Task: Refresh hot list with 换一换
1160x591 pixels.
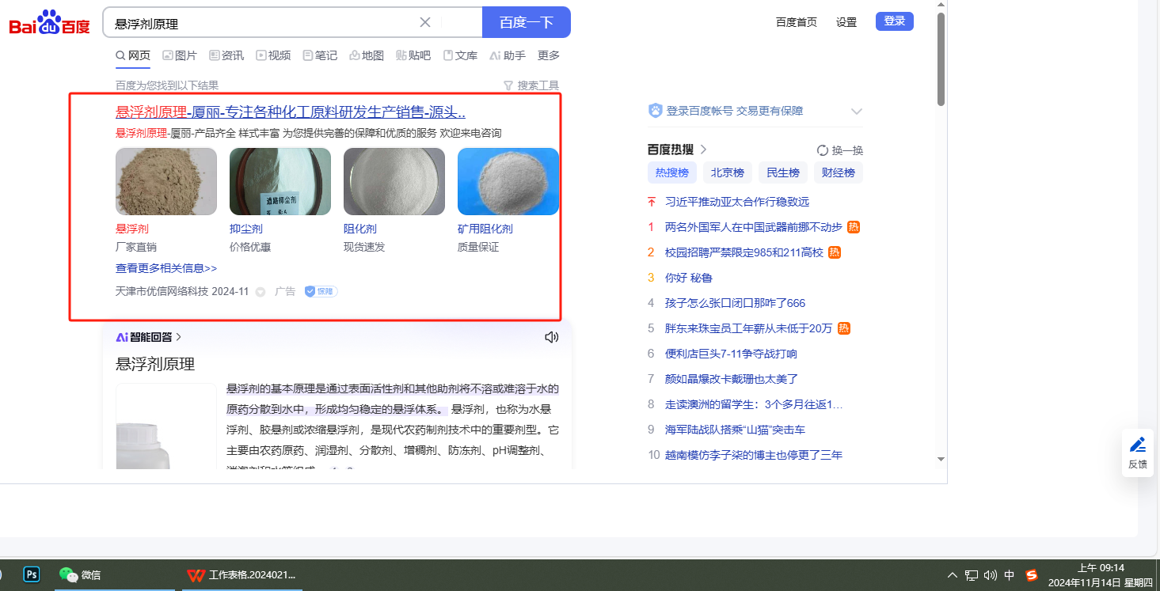Action: pos(840,150)
